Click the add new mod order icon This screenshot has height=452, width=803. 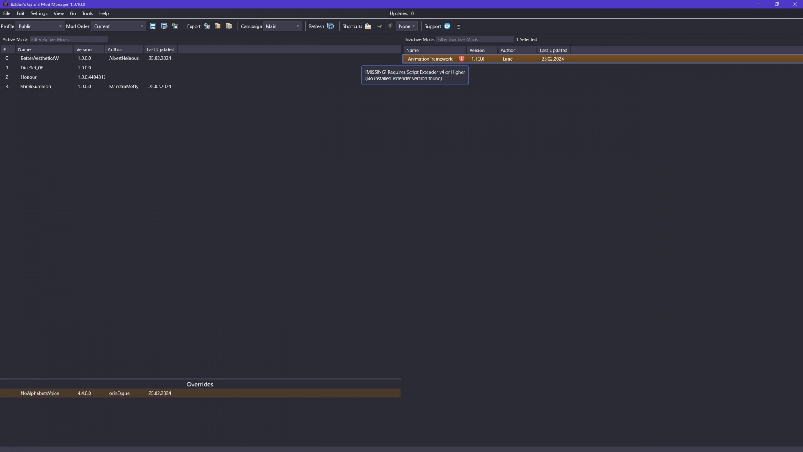tap(175, 26)
